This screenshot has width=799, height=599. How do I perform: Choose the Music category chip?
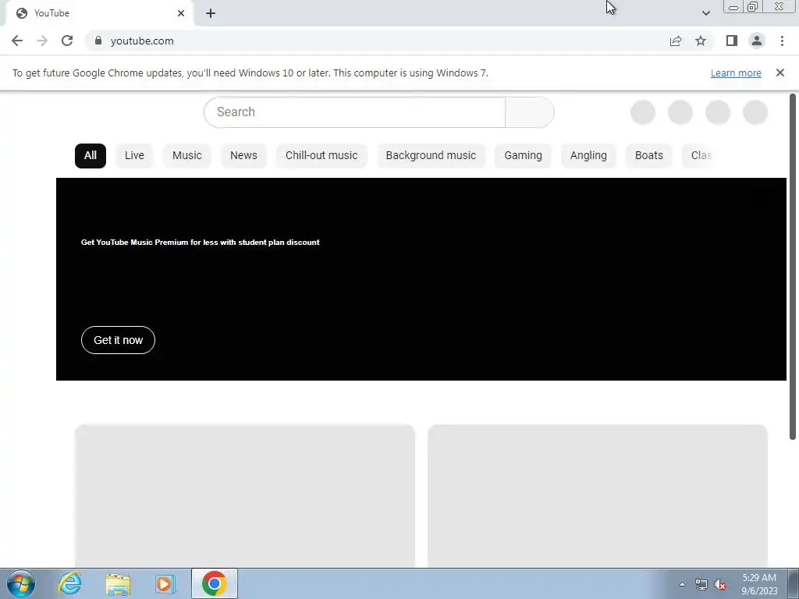187,155
